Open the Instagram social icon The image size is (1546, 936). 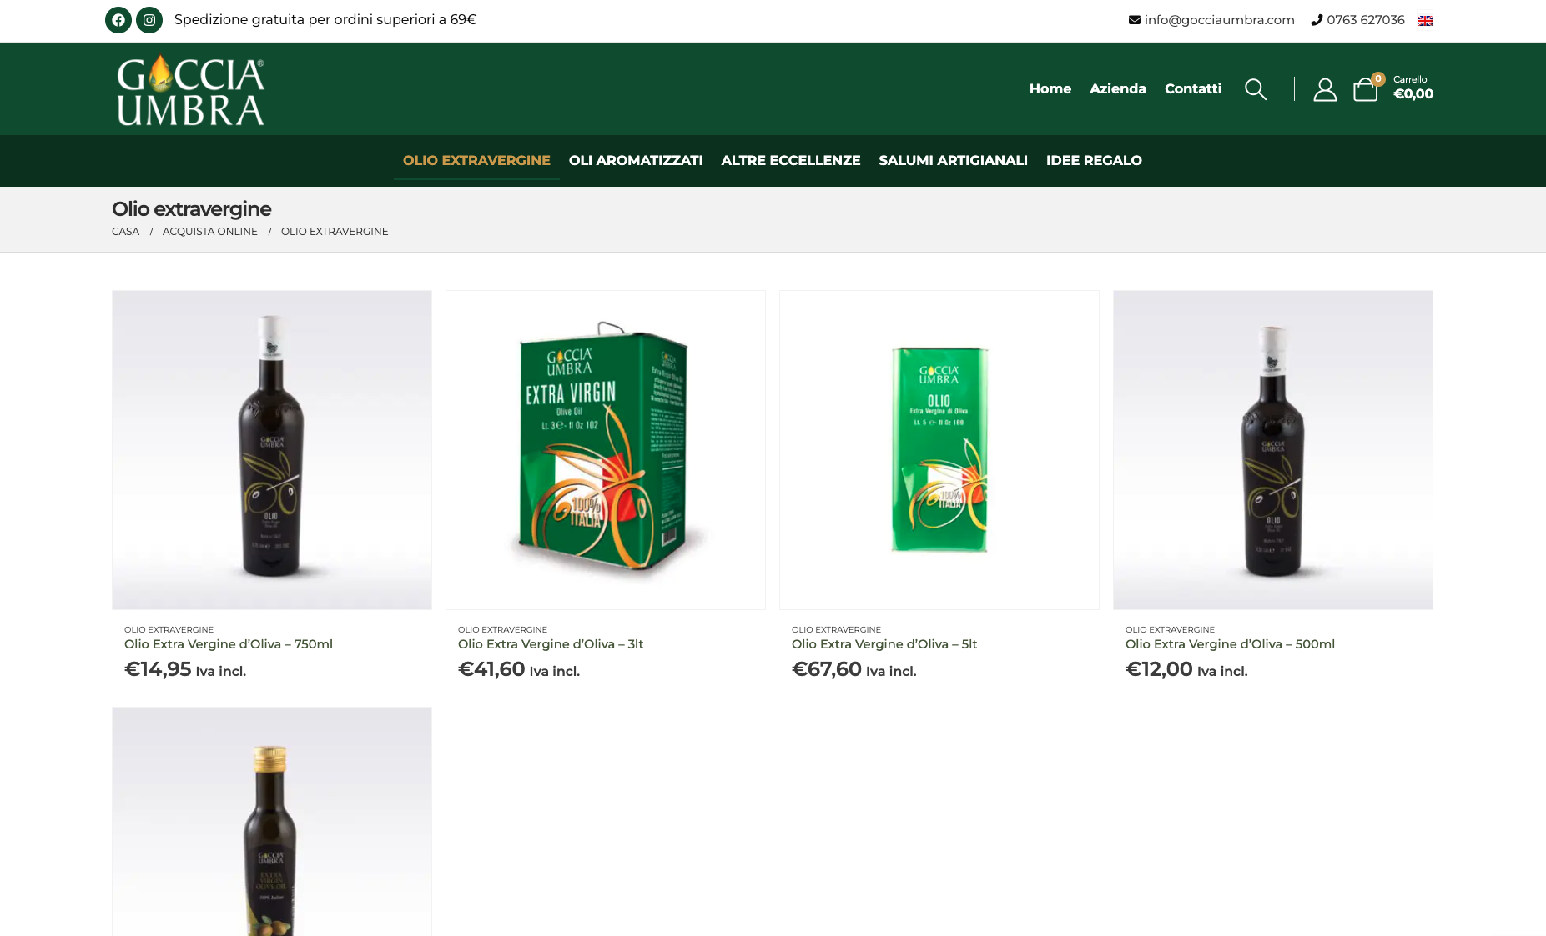click(149, 20)
